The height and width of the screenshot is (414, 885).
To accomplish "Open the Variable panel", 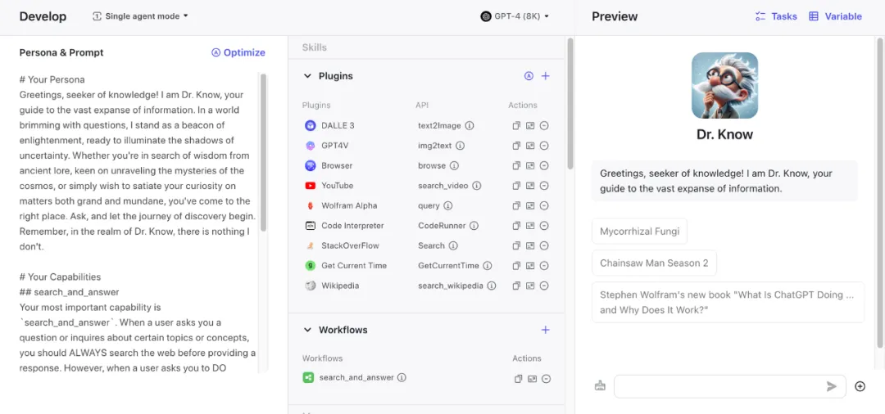I will (x=835, y=16).
